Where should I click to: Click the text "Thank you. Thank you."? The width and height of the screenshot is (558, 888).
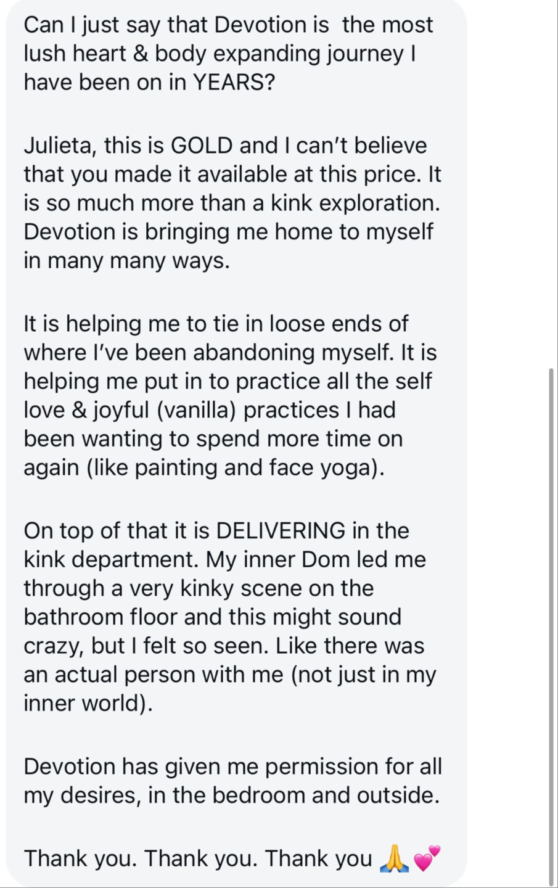[141, 858]
